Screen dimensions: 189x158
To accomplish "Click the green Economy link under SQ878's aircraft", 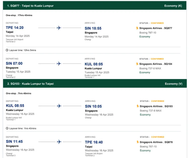I will pos(145,151).
